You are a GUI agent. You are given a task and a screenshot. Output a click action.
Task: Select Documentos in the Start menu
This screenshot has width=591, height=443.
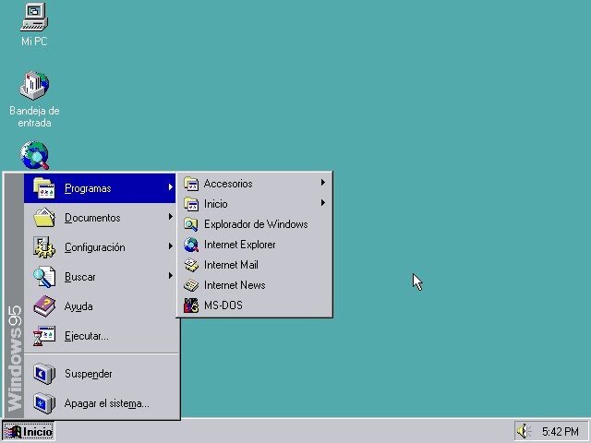point(100,218)
